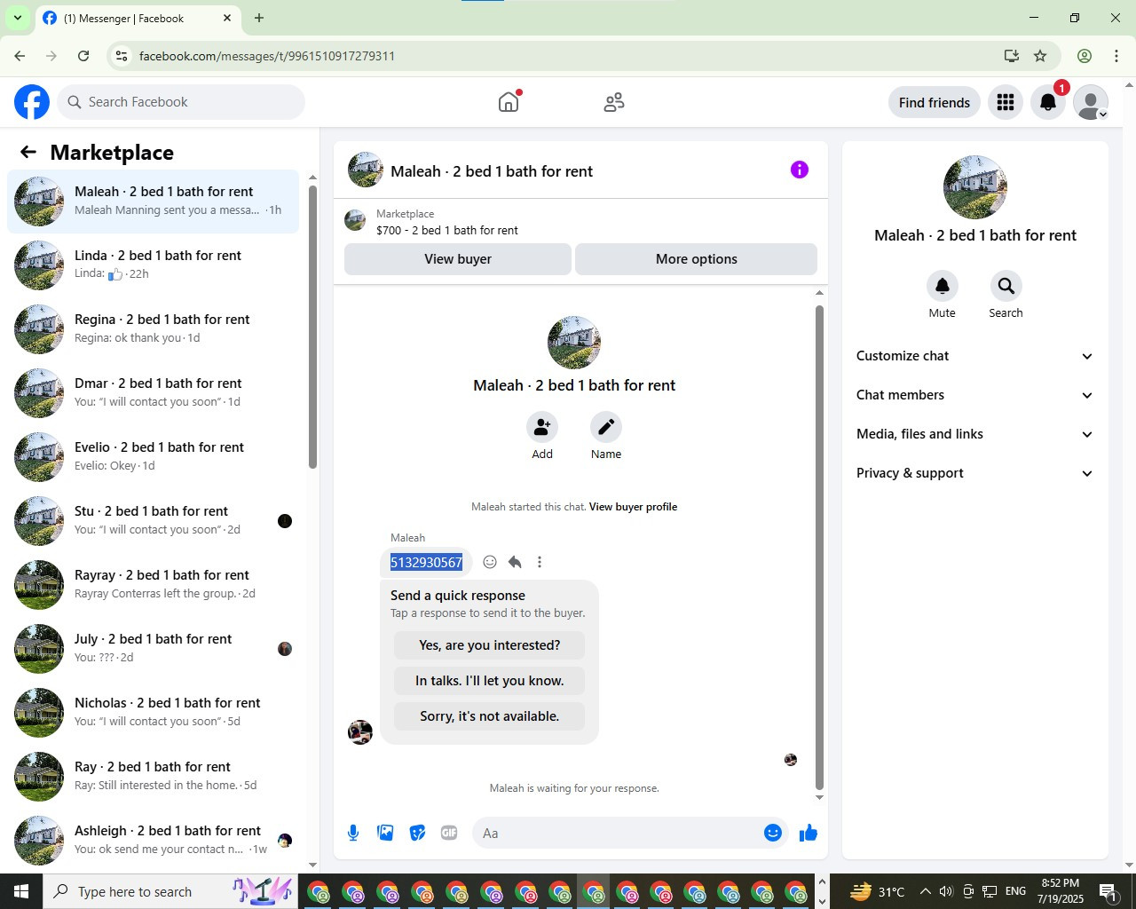
Task: Attach a photo file icon
Action: pos(385,833)
